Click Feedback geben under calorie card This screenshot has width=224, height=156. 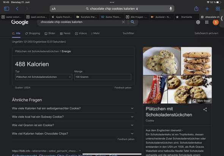coord(123,87)
